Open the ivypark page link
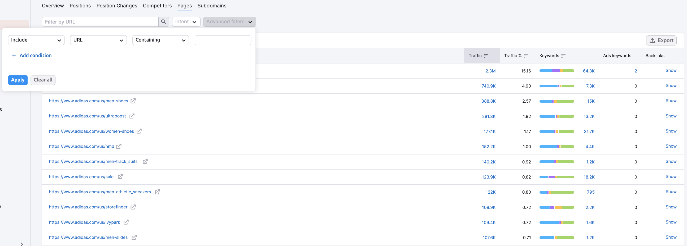The height and width of the screenshot is (246, 687). point(85,222)
